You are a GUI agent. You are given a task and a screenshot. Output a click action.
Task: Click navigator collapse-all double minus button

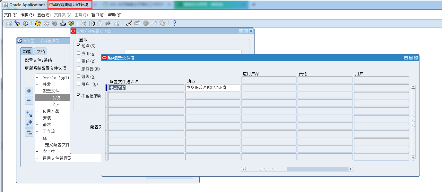click(29, 132)
